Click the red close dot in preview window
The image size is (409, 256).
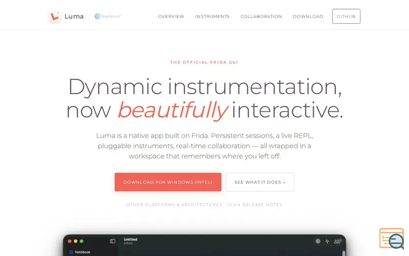pos(70,241)
